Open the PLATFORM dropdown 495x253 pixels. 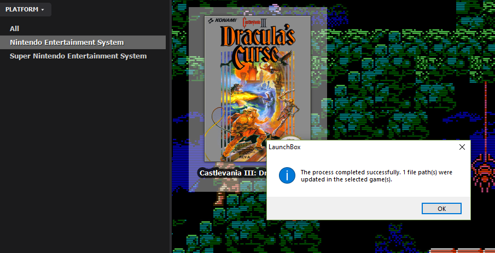pyautogui.click(x=25, y=9)
